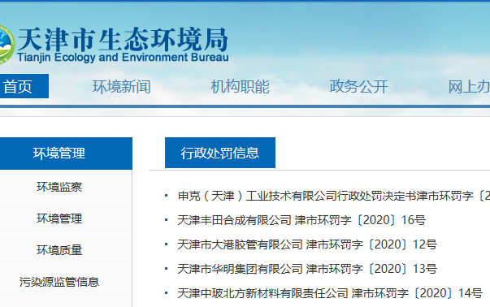Open 天津中玻北方新材料 14号 notice
Image resolution: width=490 pixels, height=307 pixels.
[x=330, y=293]
